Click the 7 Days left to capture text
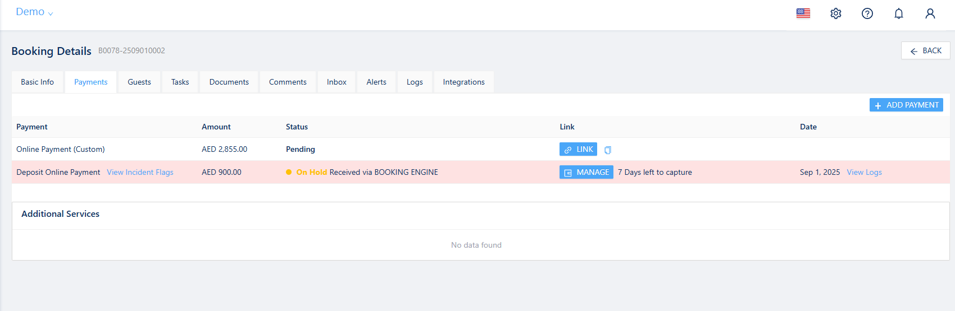The height and width of the screenshot is (311, 955). [655, 172]
